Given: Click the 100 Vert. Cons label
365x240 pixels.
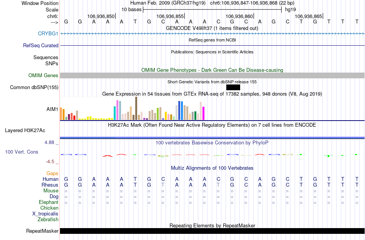Looking at the screenshot, I should coord(22,152).
